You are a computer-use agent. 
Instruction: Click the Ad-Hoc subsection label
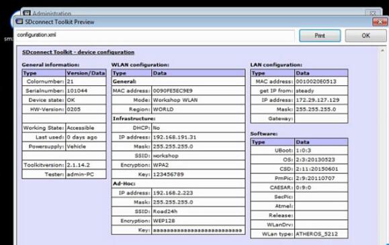point(124,184)
